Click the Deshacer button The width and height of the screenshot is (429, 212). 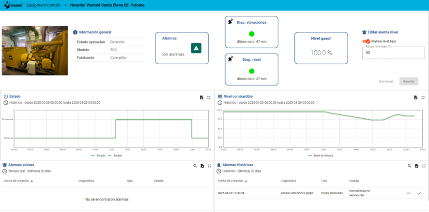pos(386,81)
